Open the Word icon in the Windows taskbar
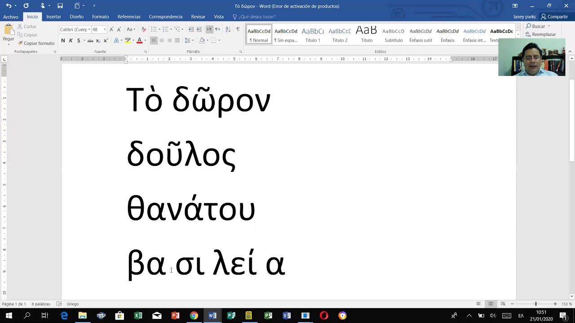575x323 pixels. [x=212, y=315]
